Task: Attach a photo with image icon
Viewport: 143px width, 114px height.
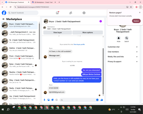Action: click(49, 100)
